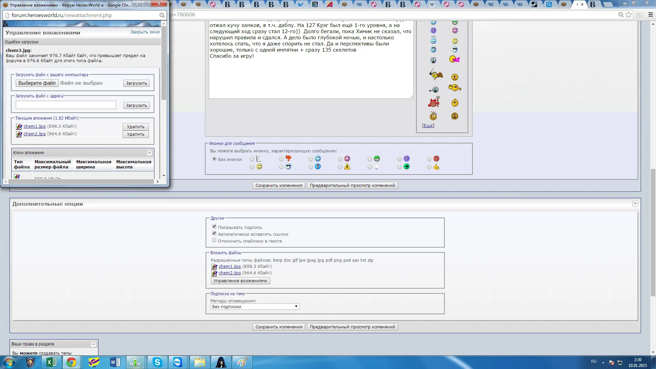Open the 'Без подписки' notification dropdown
This screenshot has width=656, height=369.
(255, 307)
